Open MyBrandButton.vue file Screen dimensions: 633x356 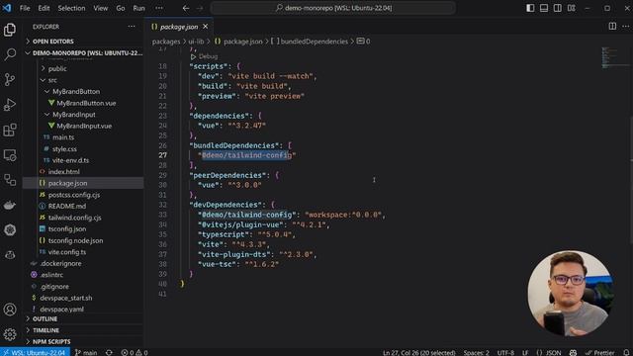[86, 103]
